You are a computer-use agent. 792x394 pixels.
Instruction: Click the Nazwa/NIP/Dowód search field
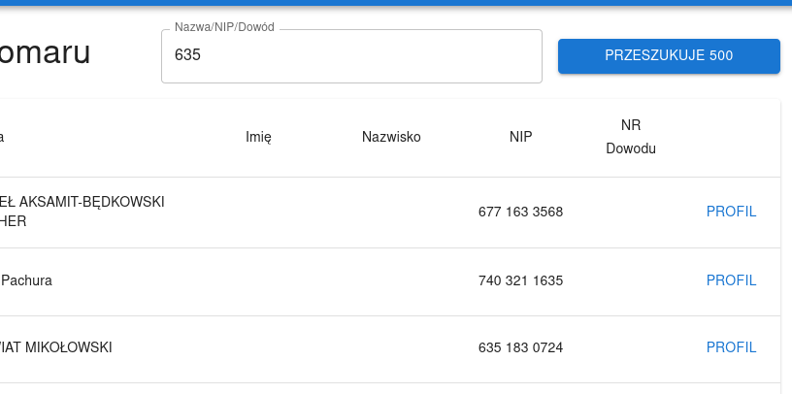(350, 56)
